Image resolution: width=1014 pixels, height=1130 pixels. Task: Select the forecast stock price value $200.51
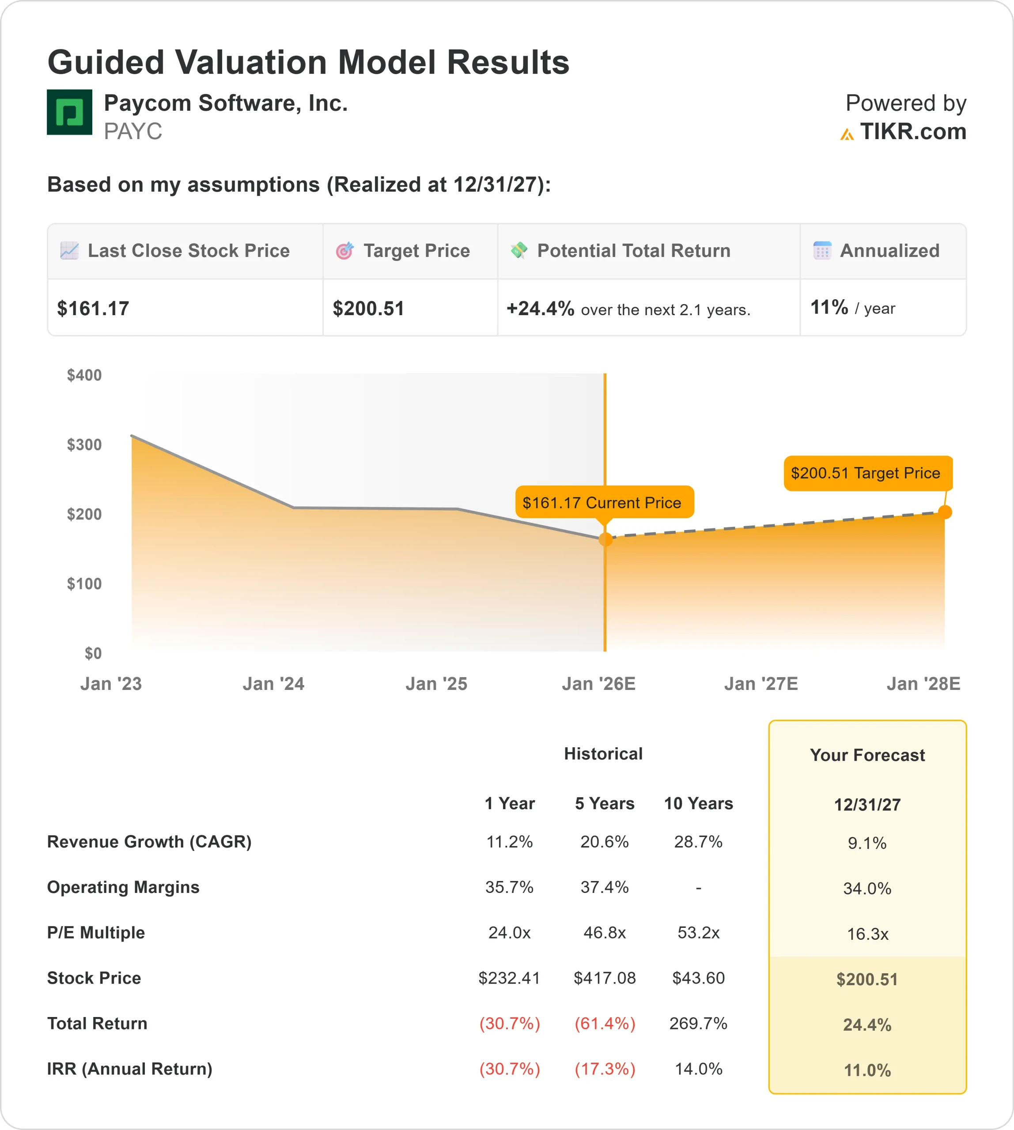pos(867,979)
